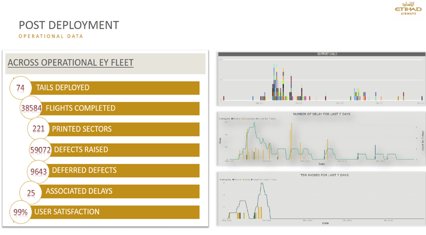The image size is (426, 235).
Task: Click the 'ACROSS OPERATIONAL EY FLEET' heading
Action: click(71, 63)
